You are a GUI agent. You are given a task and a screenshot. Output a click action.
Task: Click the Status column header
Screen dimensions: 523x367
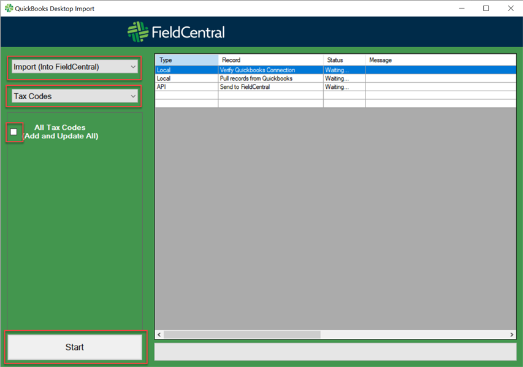pyautogui.click(x=344, y=60)
